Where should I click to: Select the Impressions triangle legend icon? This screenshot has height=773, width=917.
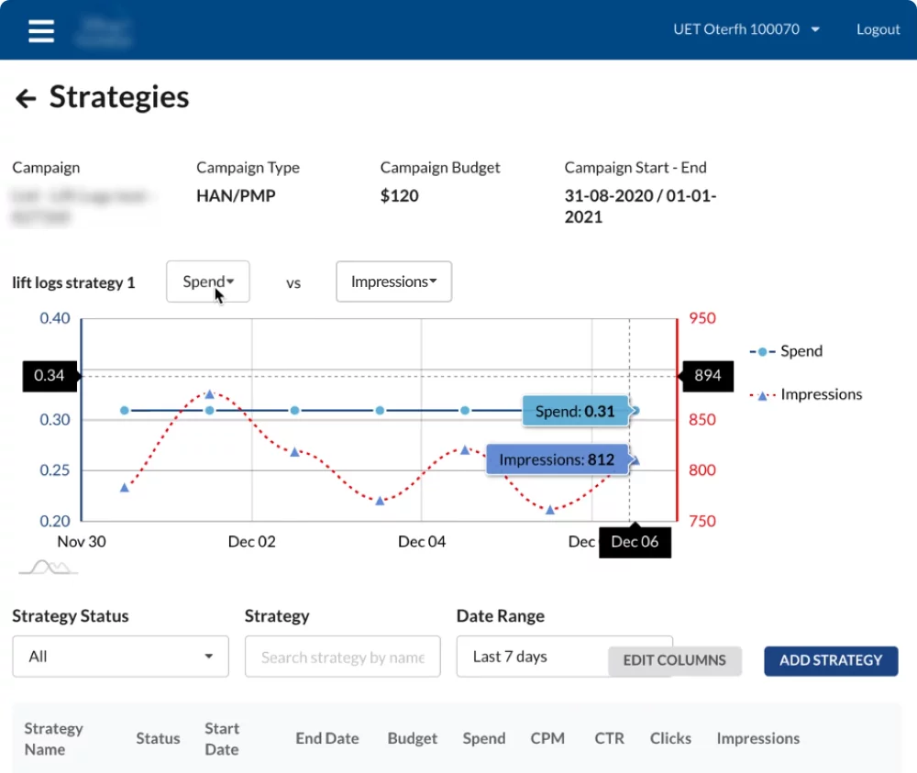point(762,394)
